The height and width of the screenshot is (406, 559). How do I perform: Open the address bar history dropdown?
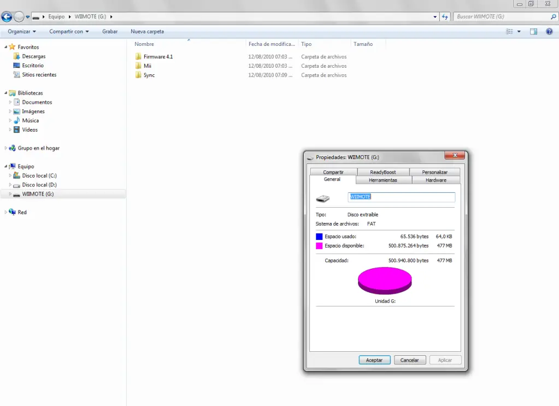[435, 17]
